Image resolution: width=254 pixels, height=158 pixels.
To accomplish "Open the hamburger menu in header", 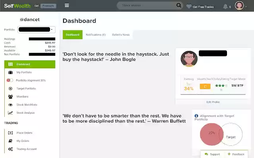I will coord(67,5).
